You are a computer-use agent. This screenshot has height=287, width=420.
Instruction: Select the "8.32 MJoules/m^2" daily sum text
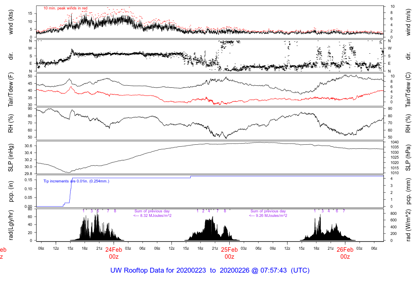[156, 216]
